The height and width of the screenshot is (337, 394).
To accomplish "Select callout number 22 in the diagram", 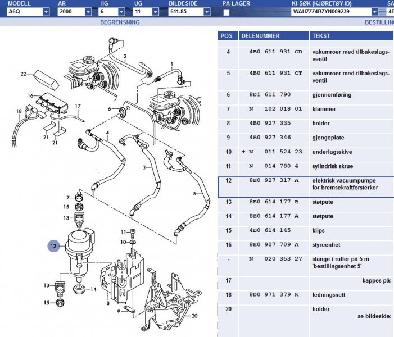I will (24, 74).
